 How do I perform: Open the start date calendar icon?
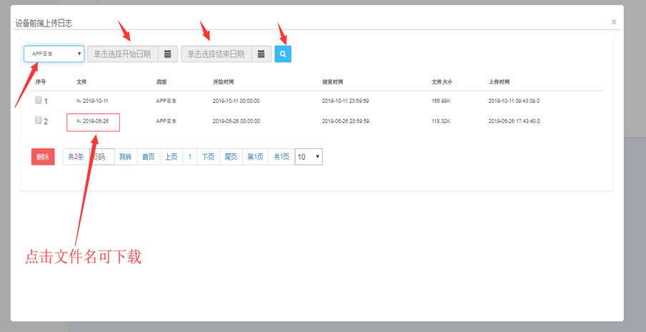tap(168, 54)
